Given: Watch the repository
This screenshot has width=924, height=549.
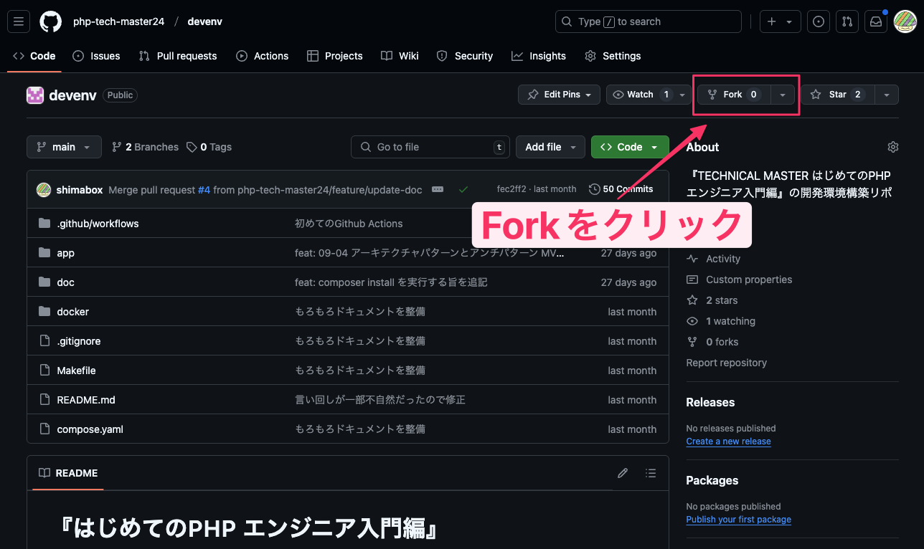Looking at the screenshot, I should pyautogui.click(x=641, y=95).
